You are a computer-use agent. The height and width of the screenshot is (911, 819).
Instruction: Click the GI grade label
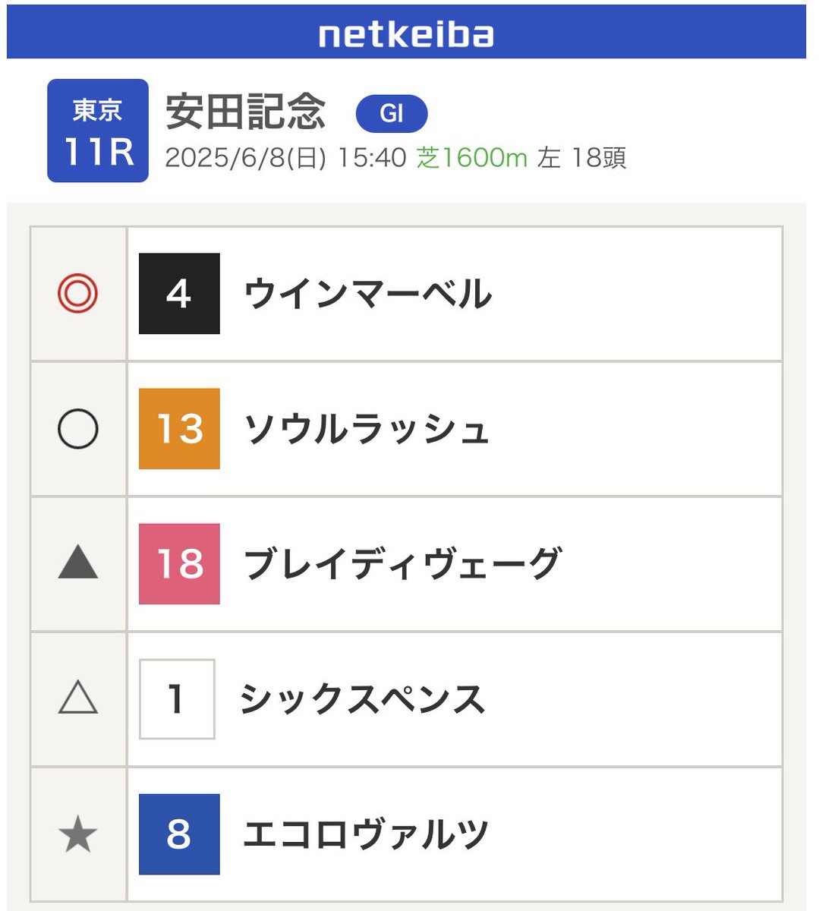pyautogui.click(x=392, y=114)
